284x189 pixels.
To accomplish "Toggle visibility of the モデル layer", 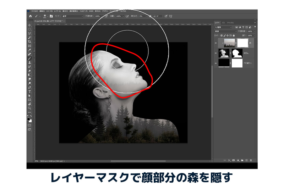I will (x=216, y=53).
